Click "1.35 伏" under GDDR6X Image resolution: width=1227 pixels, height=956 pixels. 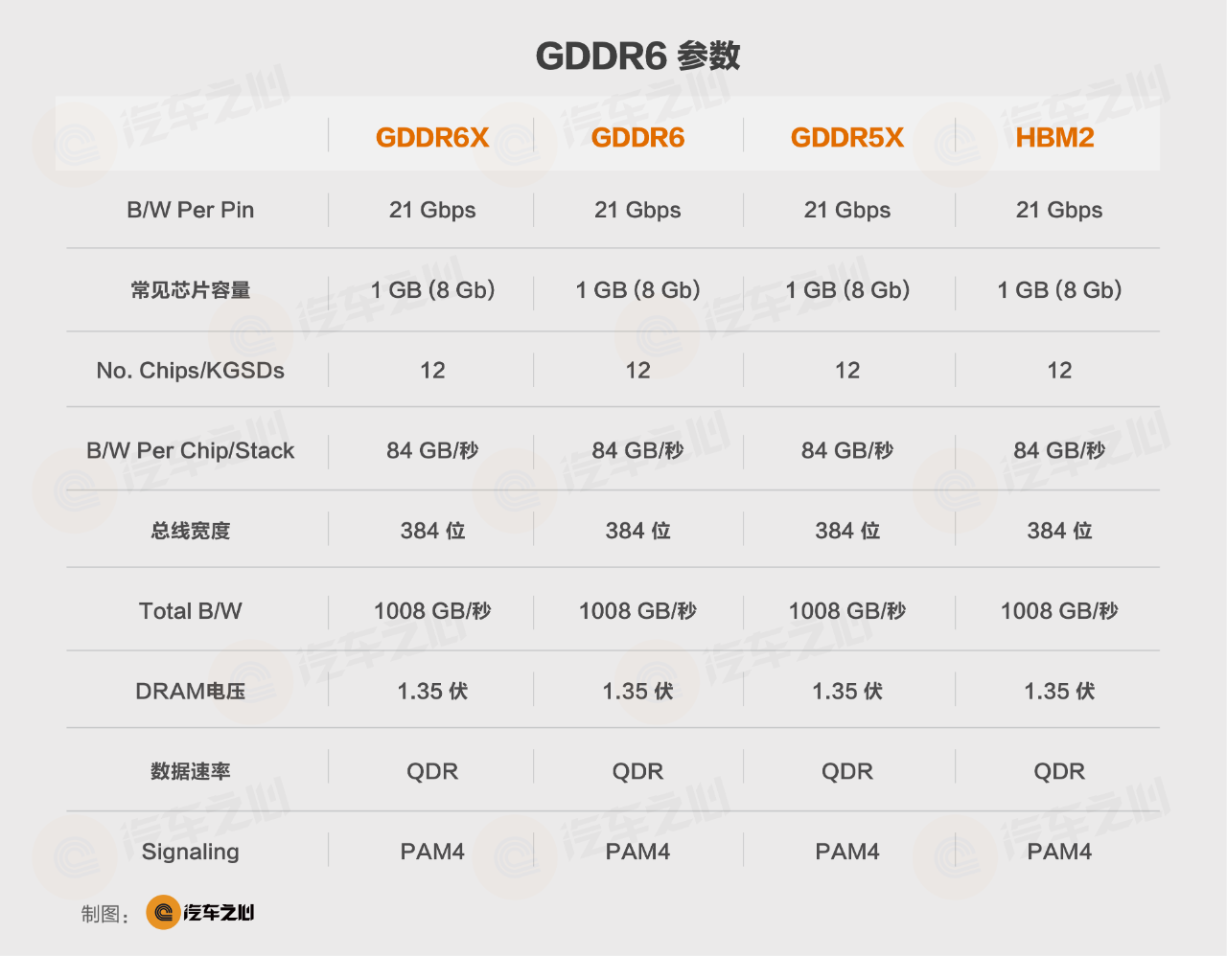coord(432,691)
